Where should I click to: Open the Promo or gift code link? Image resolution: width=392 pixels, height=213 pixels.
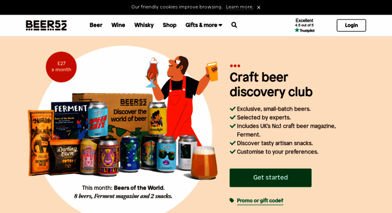point(260,200)
